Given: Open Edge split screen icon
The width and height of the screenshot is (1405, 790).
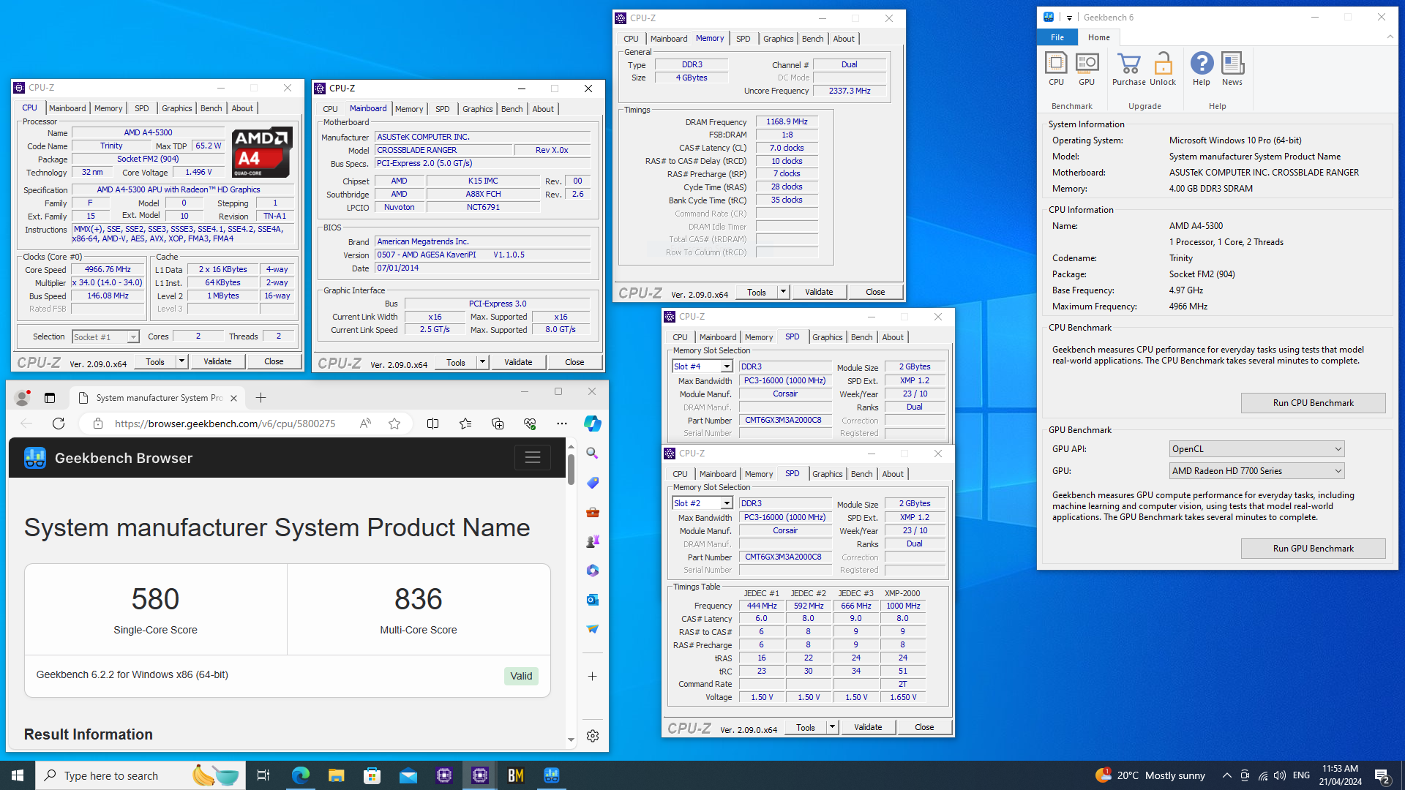Looking at the screenshot, I should point(433,424).
